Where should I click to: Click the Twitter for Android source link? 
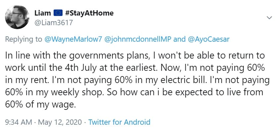pos(119,122)
